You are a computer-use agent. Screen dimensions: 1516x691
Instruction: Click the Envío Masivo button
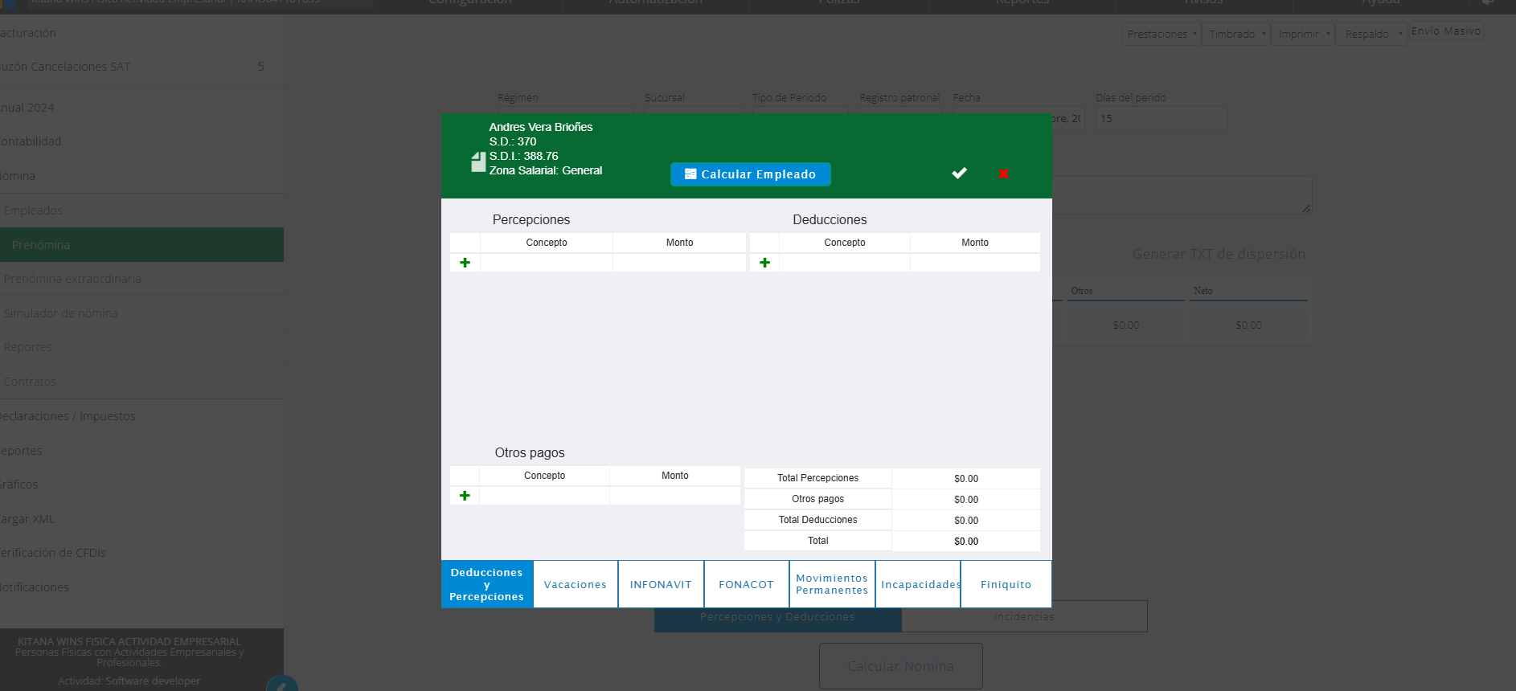(1445, 31)
